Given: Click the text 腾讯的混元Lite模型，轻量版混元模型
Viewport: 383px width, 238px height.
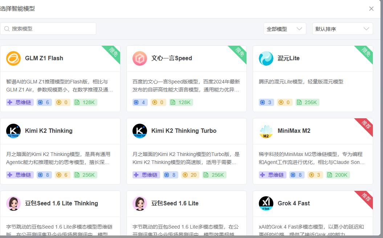Looking at the screenshot, I should [301, 82].
